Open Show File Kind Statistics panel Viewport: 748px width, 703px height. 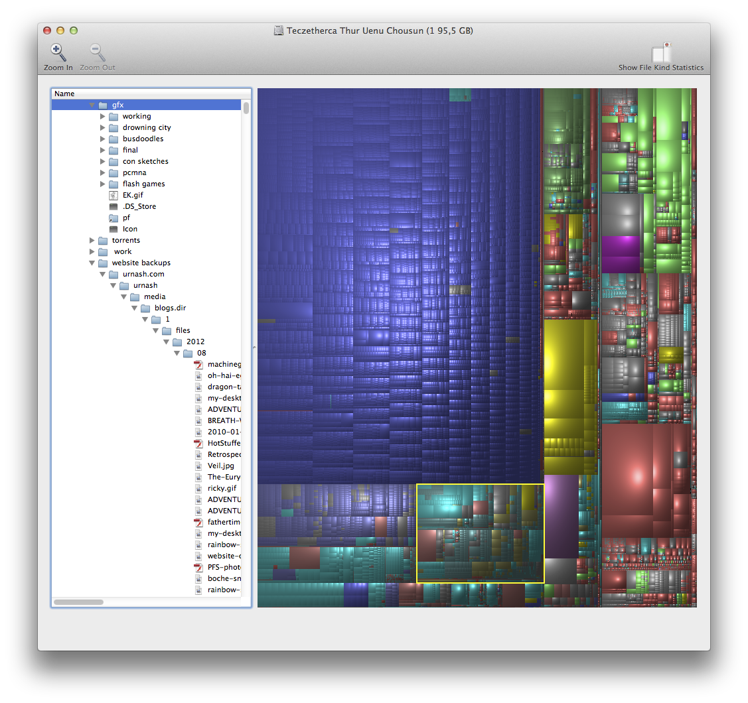661,54
